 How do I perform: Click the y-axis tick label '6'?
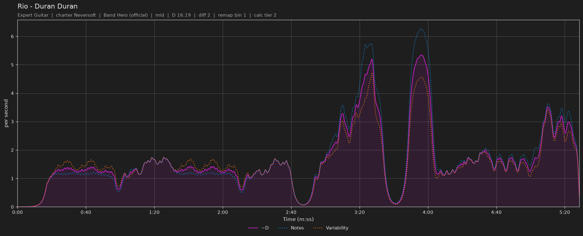click(x=13, y=37)
